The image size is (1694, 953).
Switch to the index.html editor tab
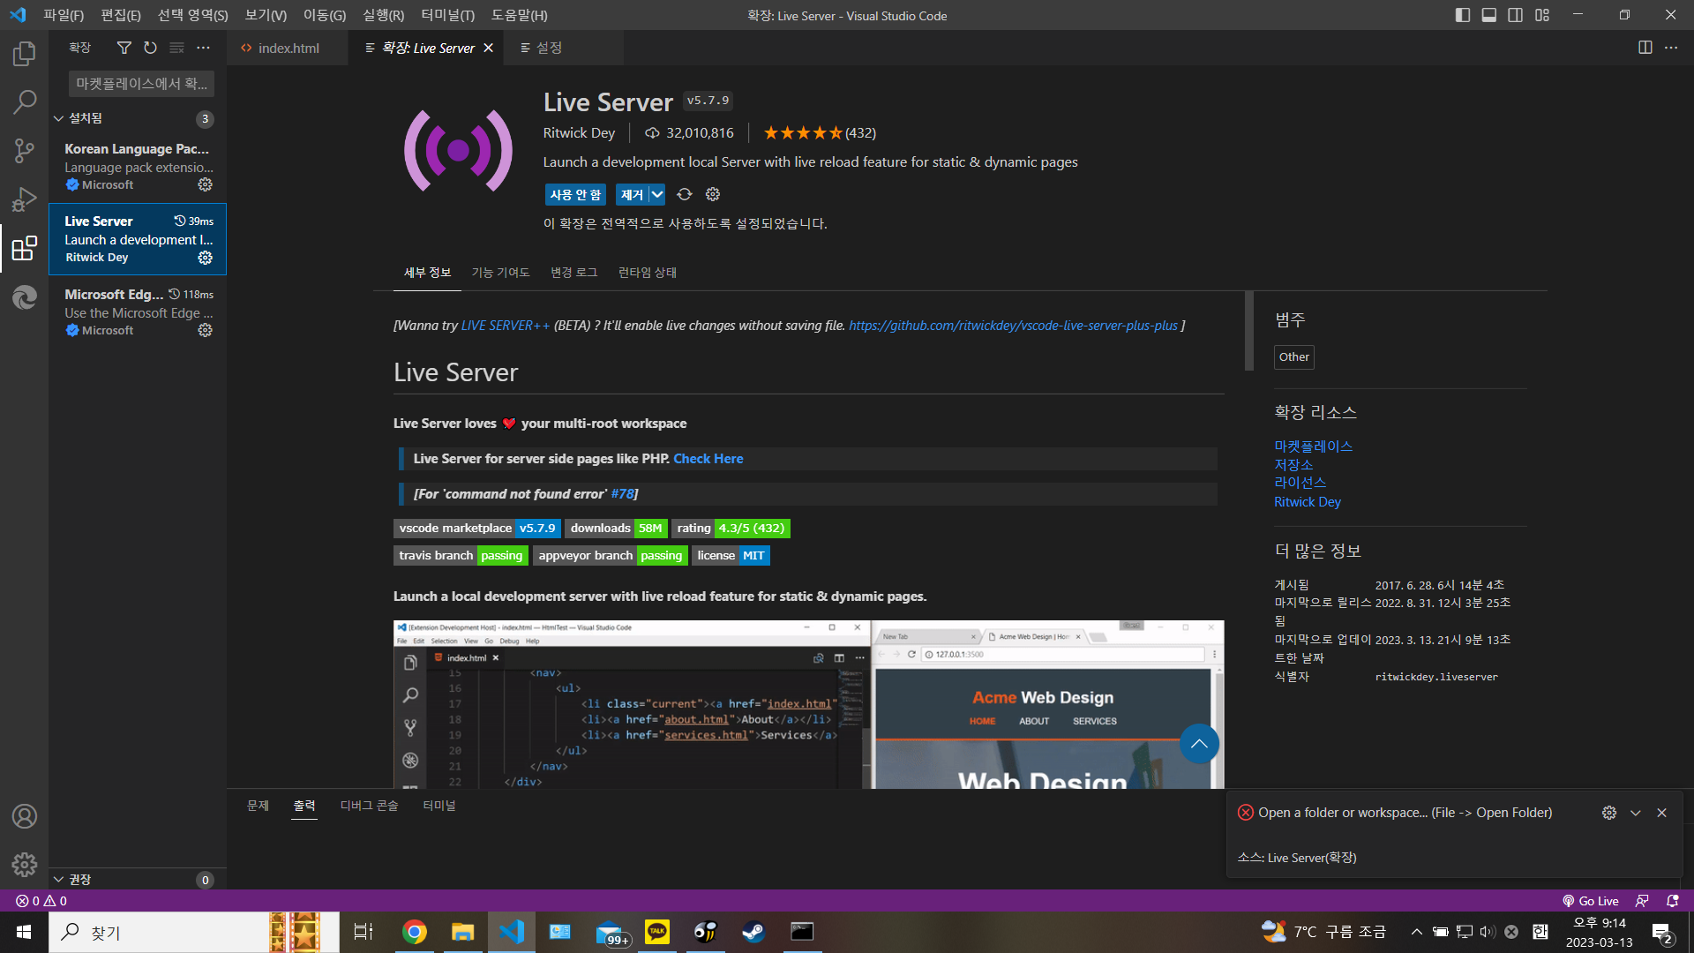click(289, 48)
